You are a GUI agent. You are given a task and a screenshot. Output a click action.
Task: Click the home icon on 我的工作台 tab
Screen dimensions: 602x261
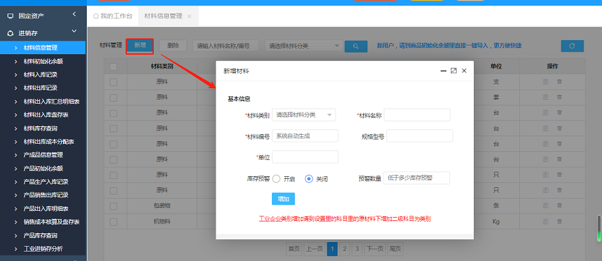(x=96, y=16)
